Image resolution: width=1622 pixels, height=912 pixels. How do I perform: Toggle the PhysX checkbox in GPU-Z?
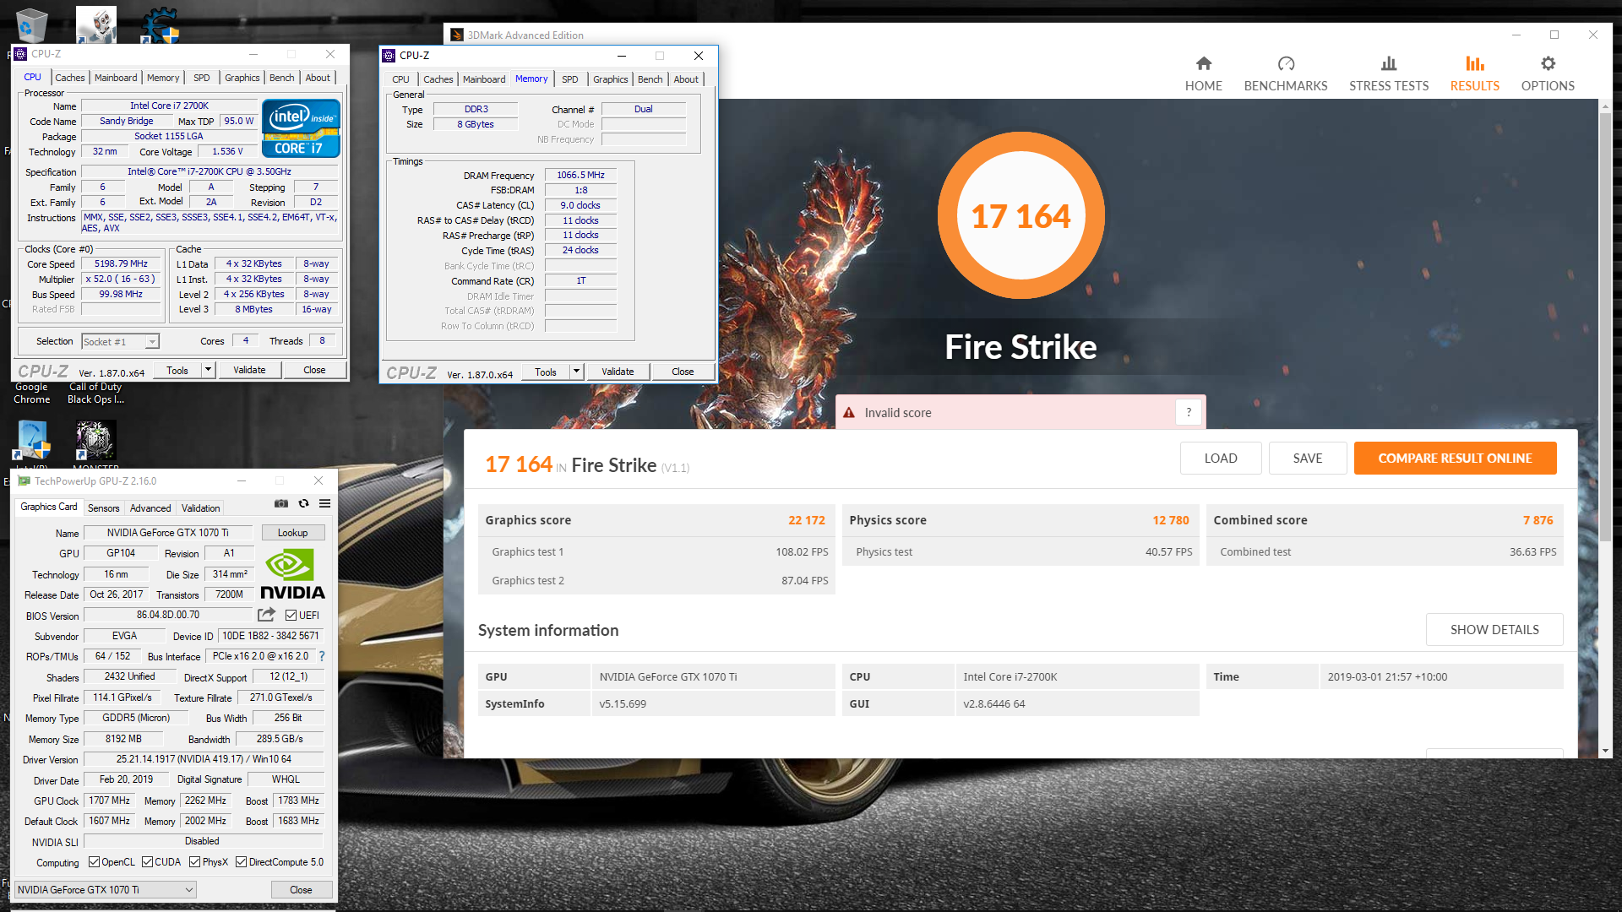194,862
